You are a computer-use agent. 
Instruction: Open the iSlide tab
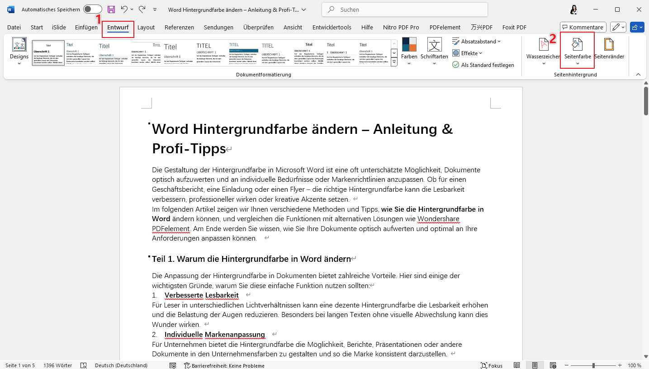click(x=59, y=27)
